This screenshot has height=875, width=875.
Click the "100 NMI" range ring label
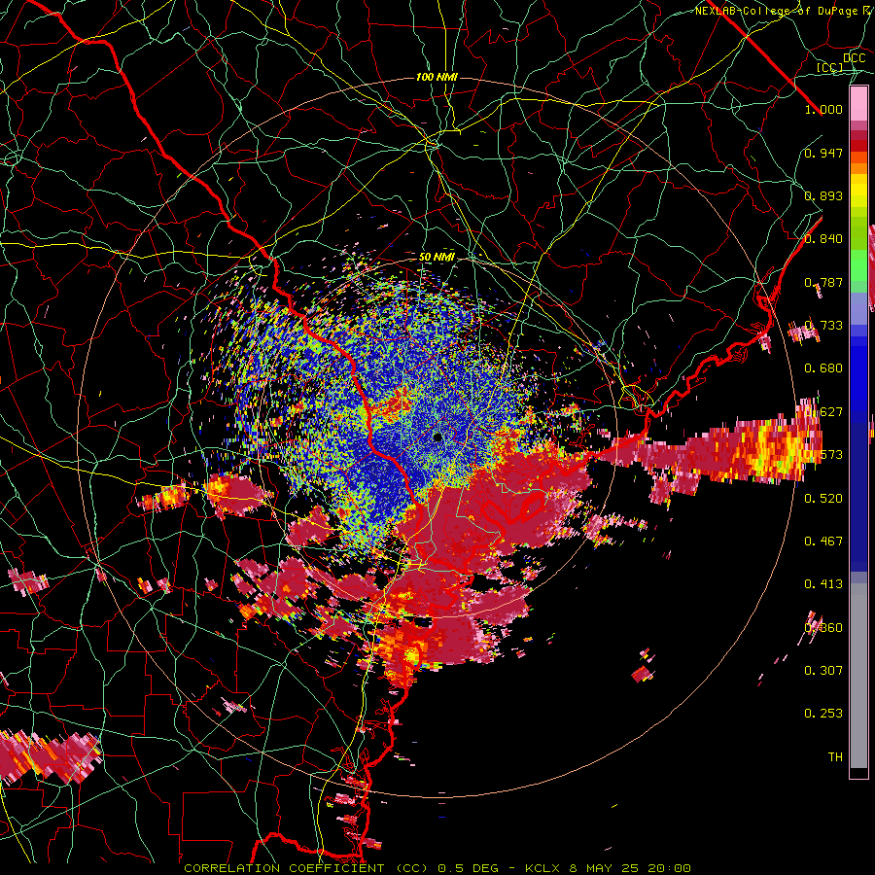pyautogui.click(x=437, y=77)
